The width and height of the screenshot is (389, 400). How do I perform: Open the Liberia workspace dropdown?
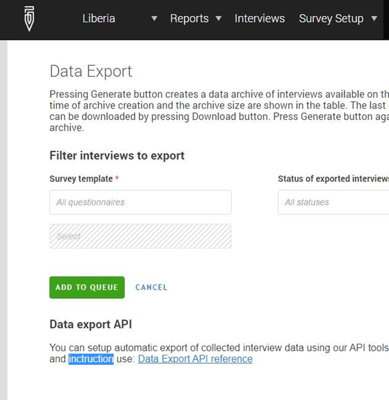120,19
